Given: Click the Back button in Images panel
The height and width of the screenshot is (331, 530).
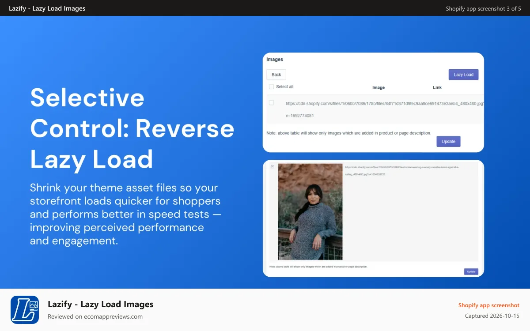Looking at the screenshot, I should tap(276, 75).
